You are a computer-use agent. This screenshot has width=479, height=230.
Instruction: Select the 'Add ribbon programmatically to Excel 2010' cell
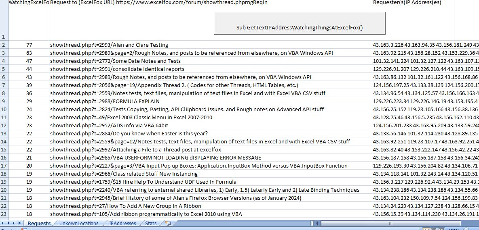coord(211,214)
